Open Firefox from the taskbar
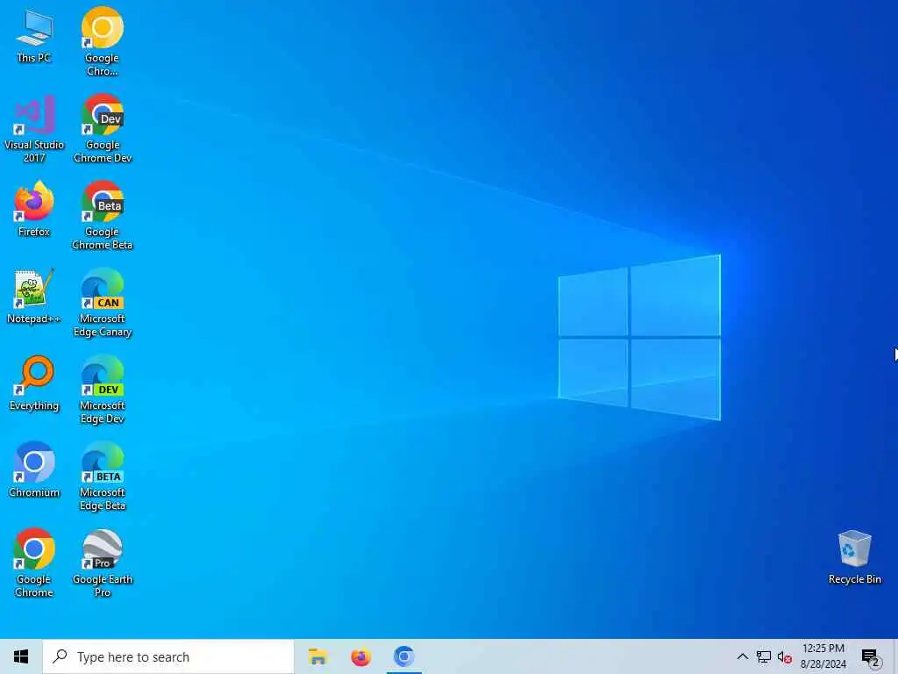Viewport: 898px width, 674px height. [x=360, y=656]
